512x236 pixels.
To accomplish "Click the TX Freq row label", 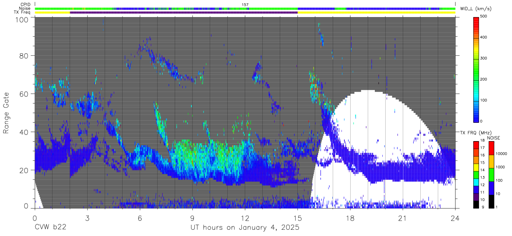I will click(x=22, y=12).
